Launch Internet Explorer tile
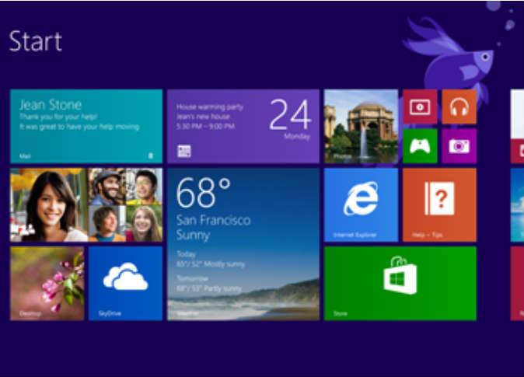The image size is (524, 377). 361,205
